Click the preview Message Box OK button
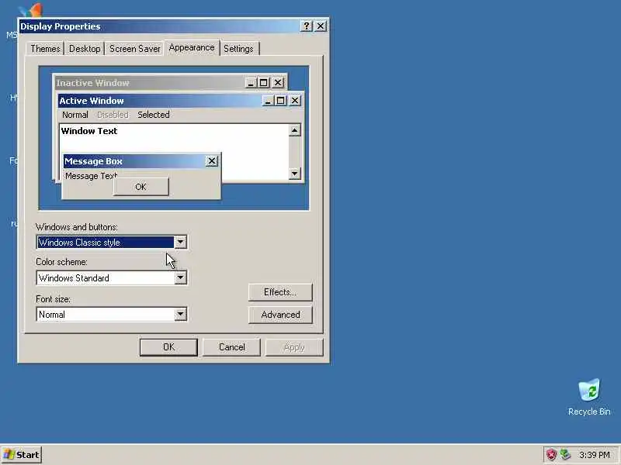This screenshot has height=465, width=621. [x=141, y=187]
